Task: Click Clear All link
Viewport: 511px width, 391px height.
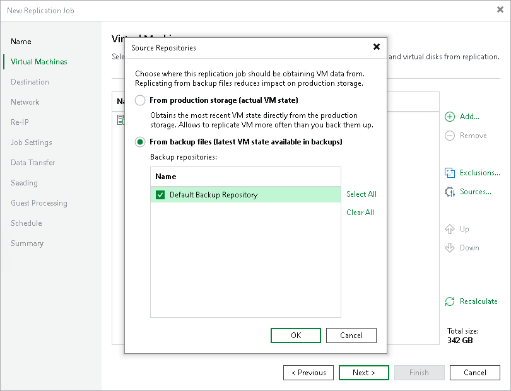Action: [x=360, y=213]
